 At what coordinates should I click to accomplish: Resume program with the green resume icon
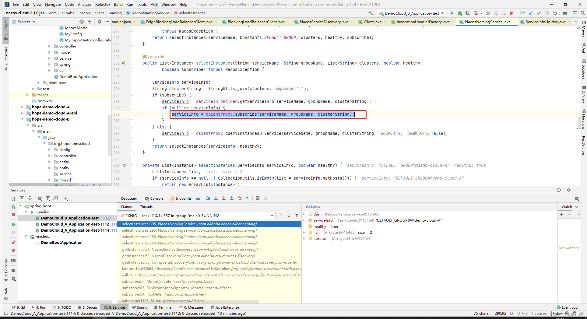(13, 224)
